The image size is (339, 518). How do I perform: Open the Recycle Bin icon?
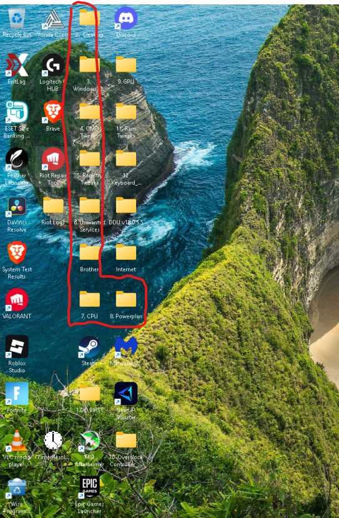click(16, 19)
